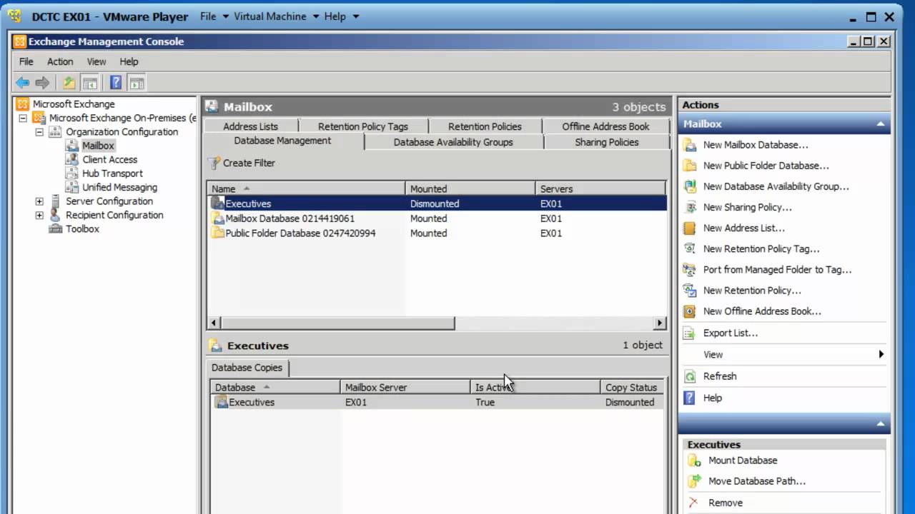The height and width of the screenshot is (514, 915).
Task: Sort by the Servers column header
Action: pos(600,189)
